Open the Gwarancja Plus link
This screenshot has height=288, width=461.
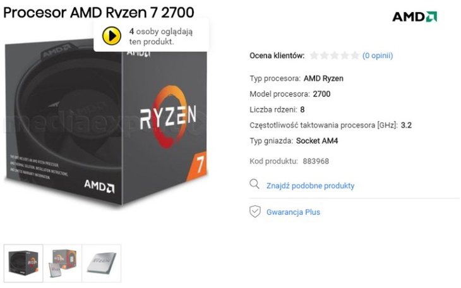293,212
